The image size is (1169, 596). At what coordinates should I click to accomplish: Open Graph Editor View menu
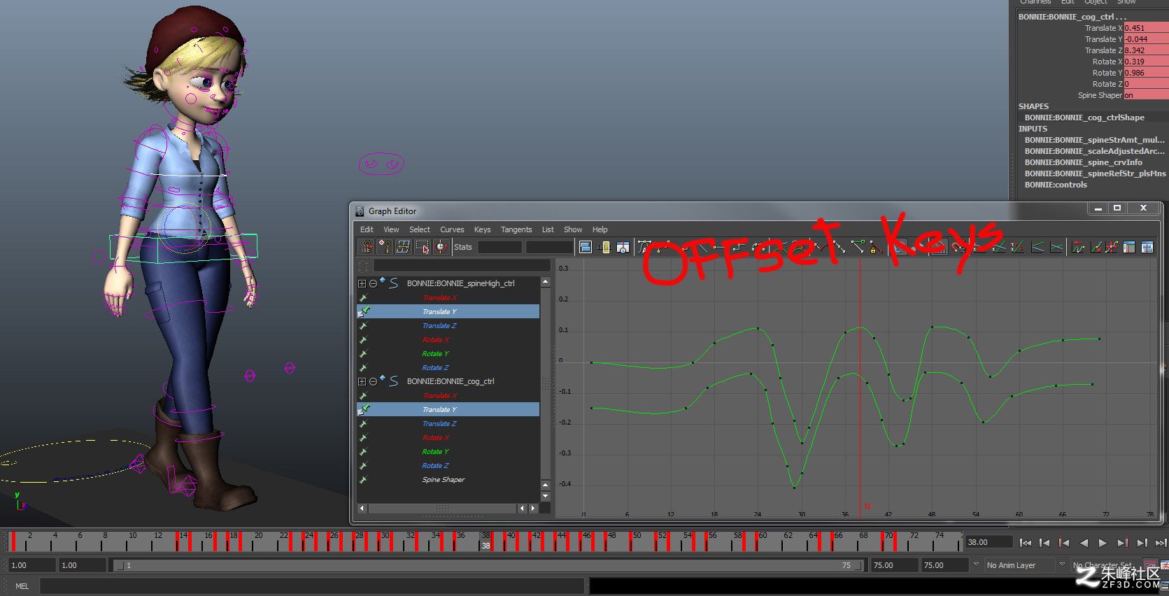391,229
